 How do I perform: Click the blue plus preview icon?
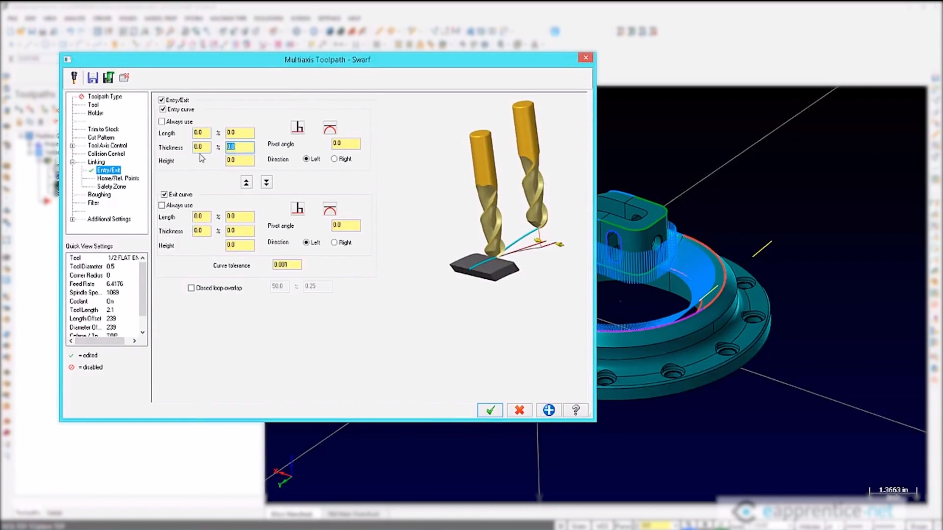(549, 410)
